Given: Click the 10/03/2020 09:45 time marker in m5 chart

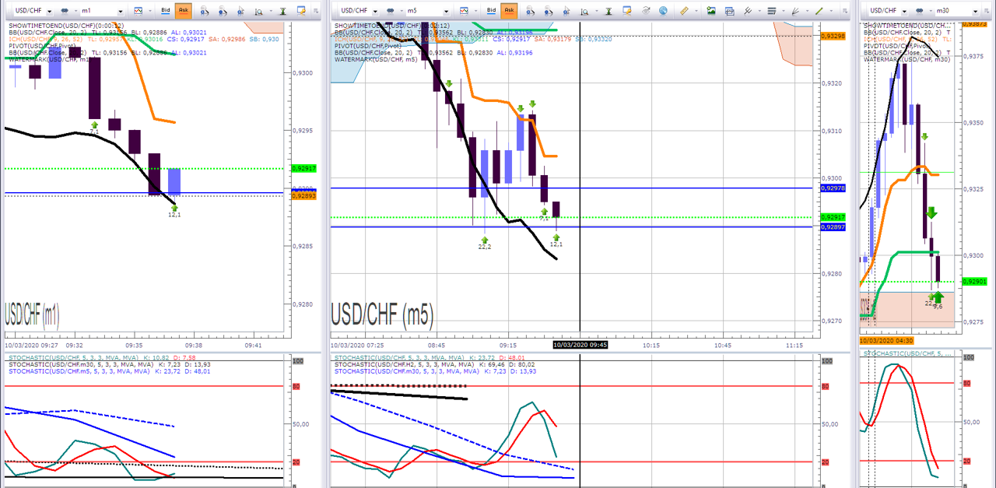Looking at the screenshot, I should (580, 344).
